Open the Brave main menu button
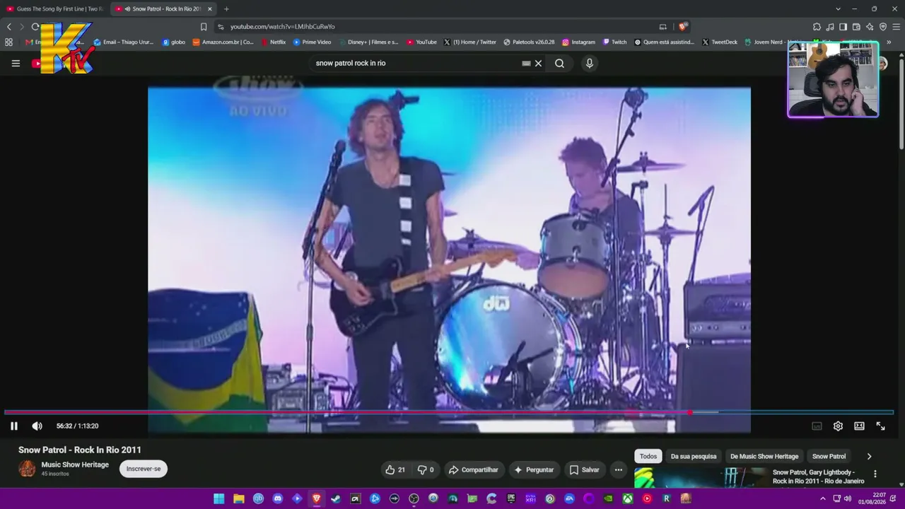Viewport: 905px width, 509px height. (x=896, y=27)
